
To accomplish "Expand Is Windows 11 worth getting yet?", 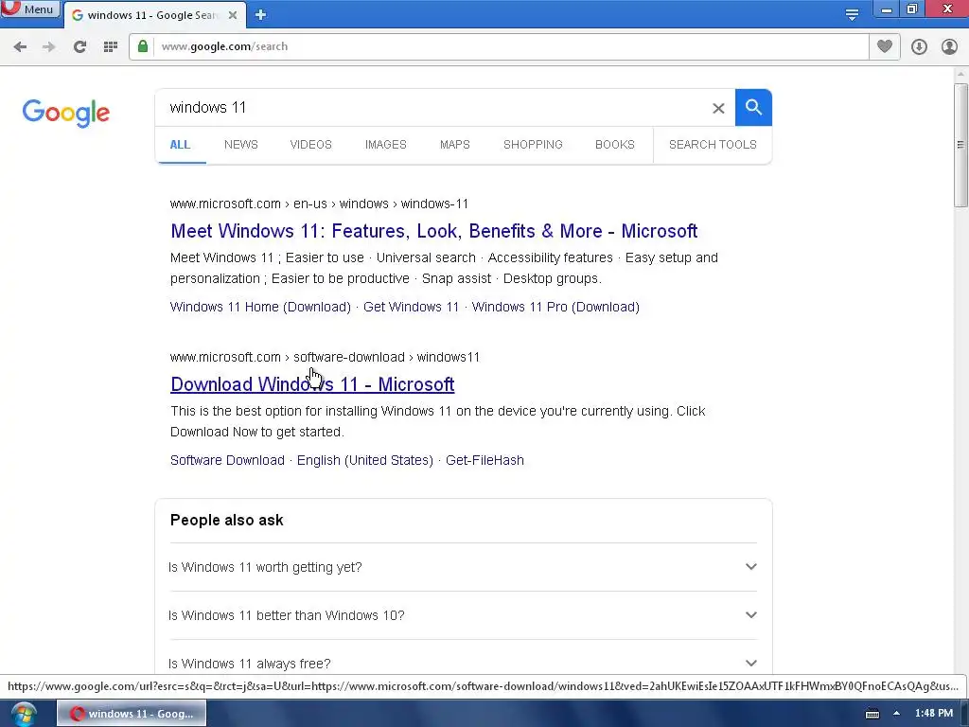I will [463, 567].
